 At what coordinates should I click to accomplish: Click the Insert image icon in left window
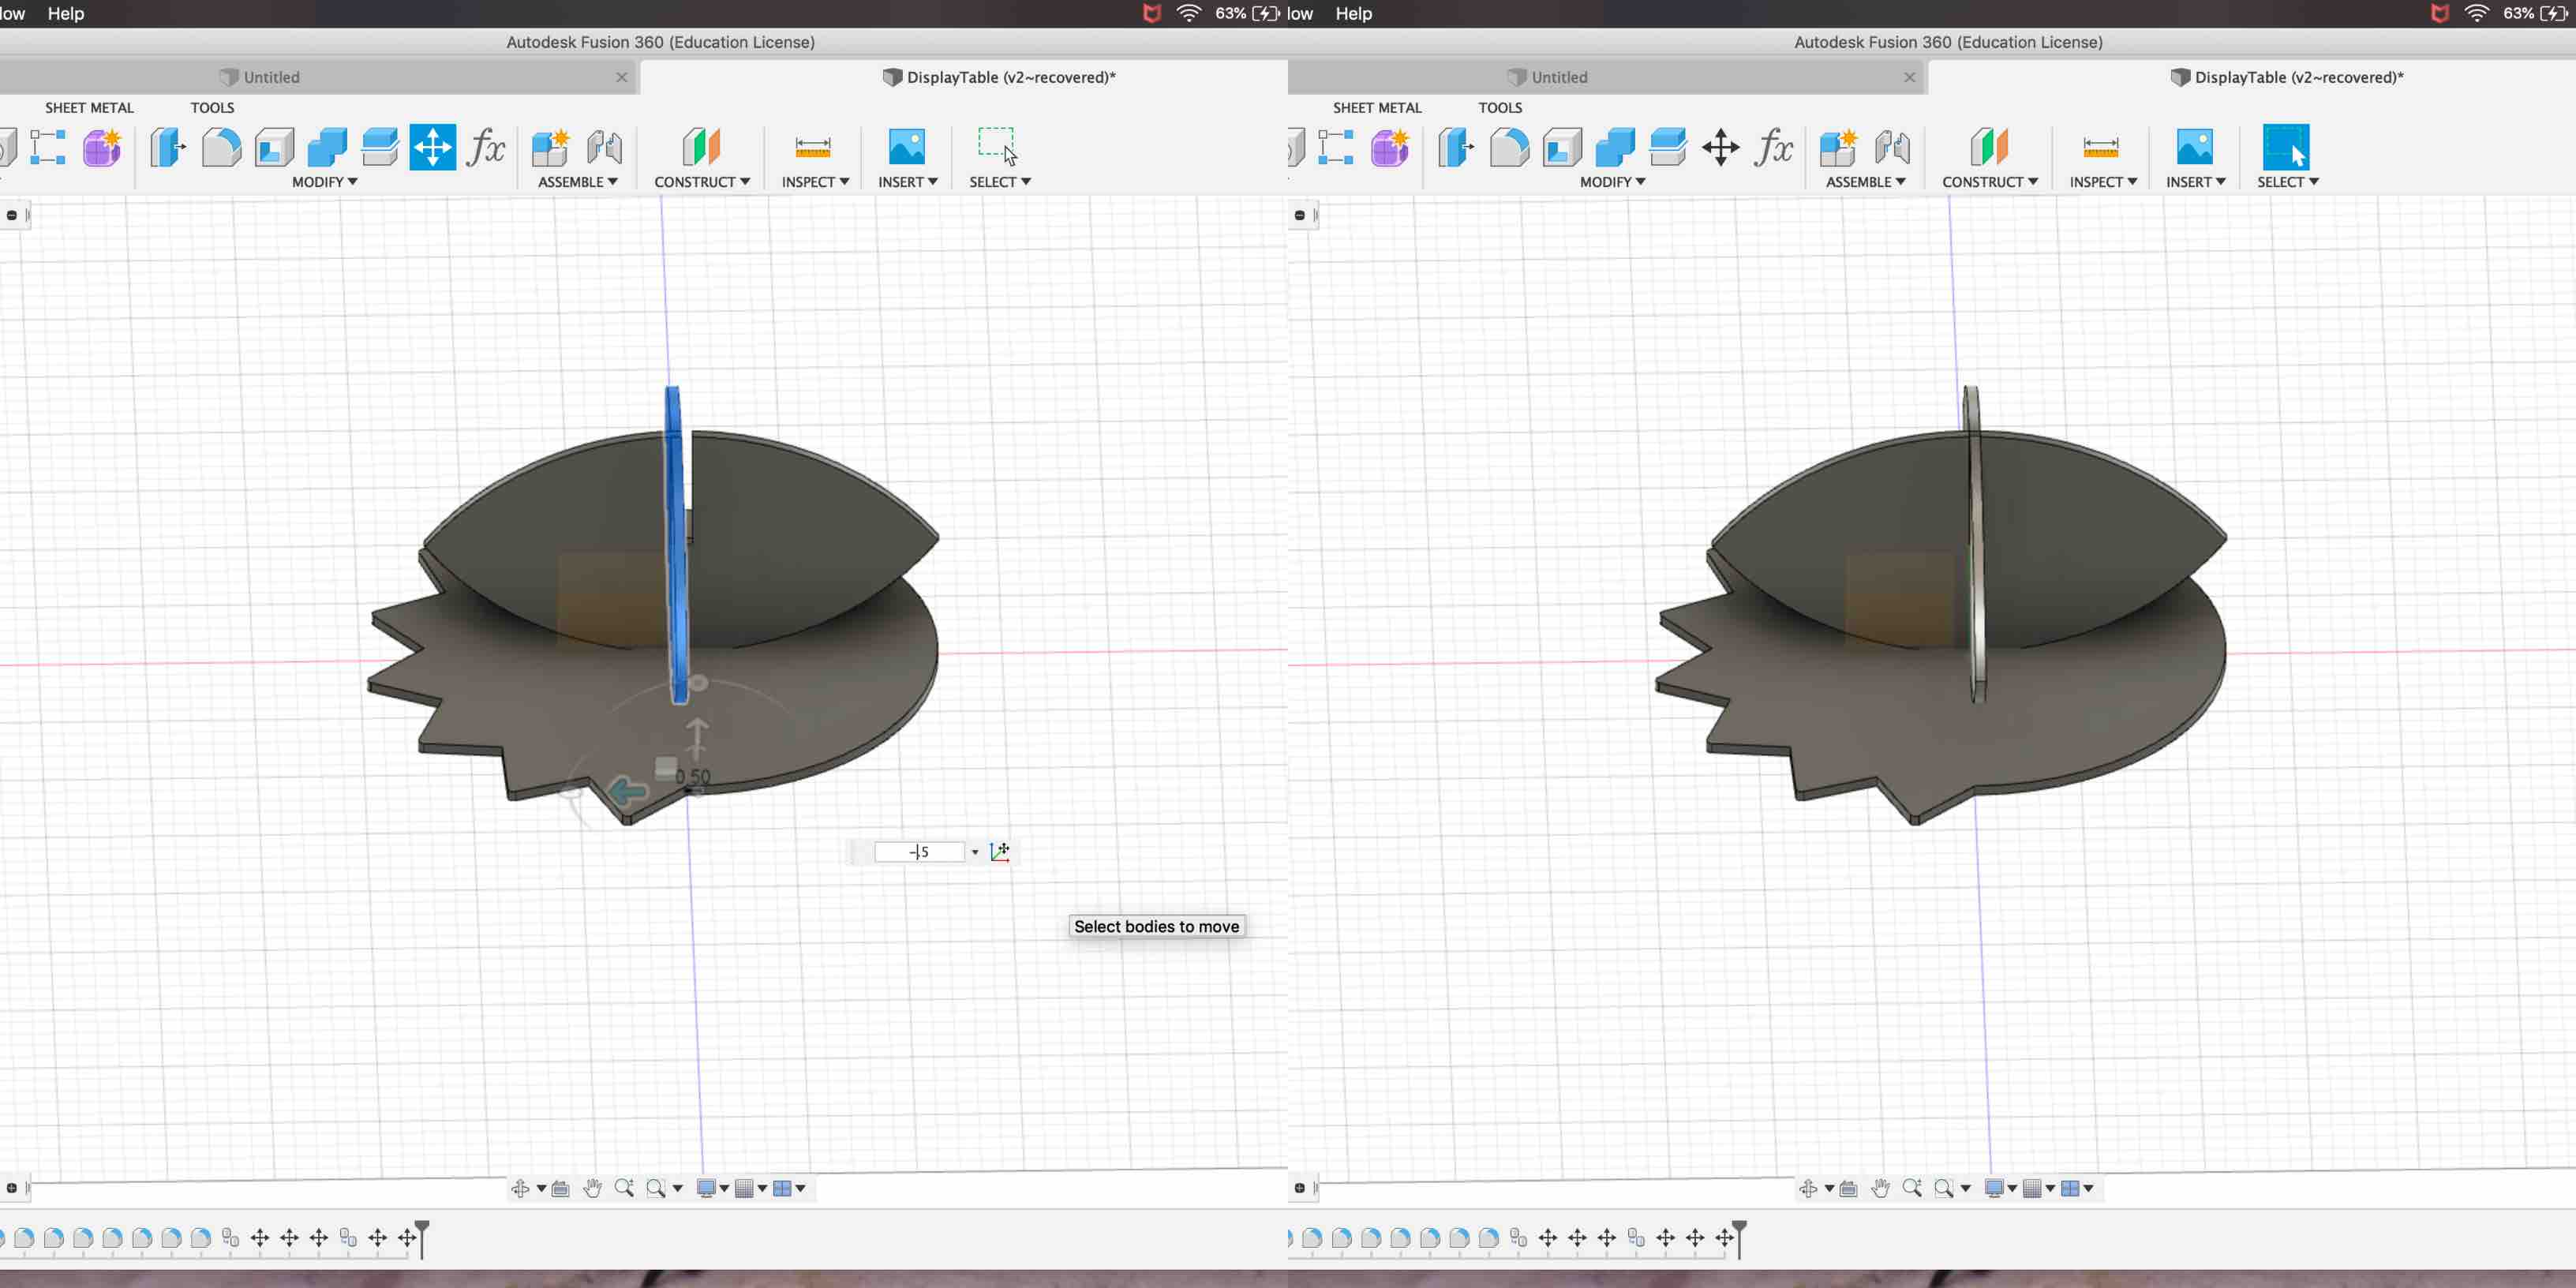907,148
